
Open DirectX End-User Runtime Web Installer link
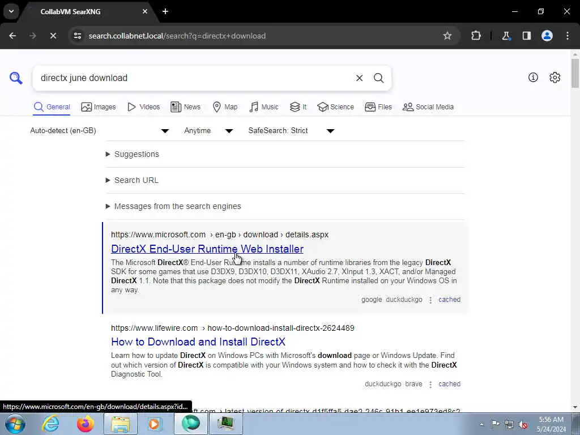tap(207, 249)
